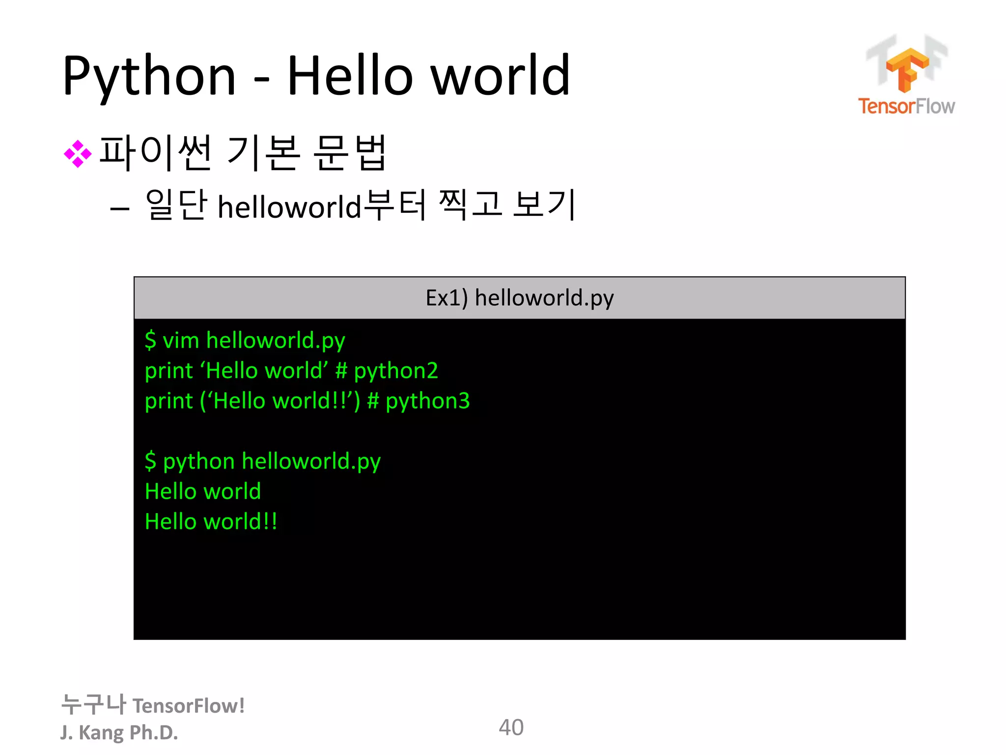Click the '$ python helloworld.py' command
This screenshot has width=1006, height=755.
[263, 462]
